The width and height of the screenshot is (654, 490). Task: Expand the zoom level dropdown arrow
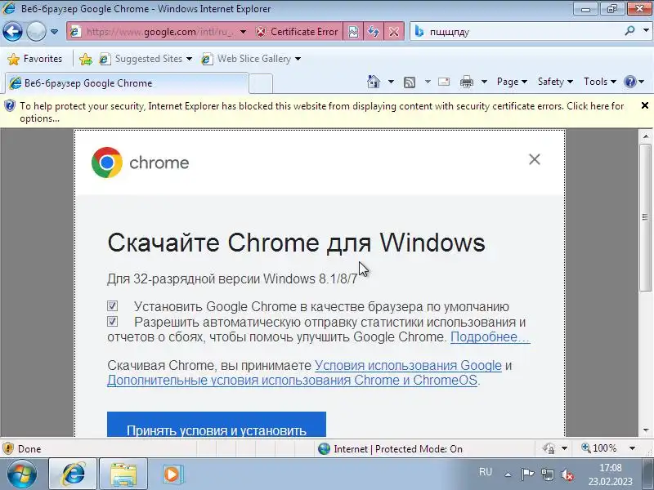tap(632, 448)
